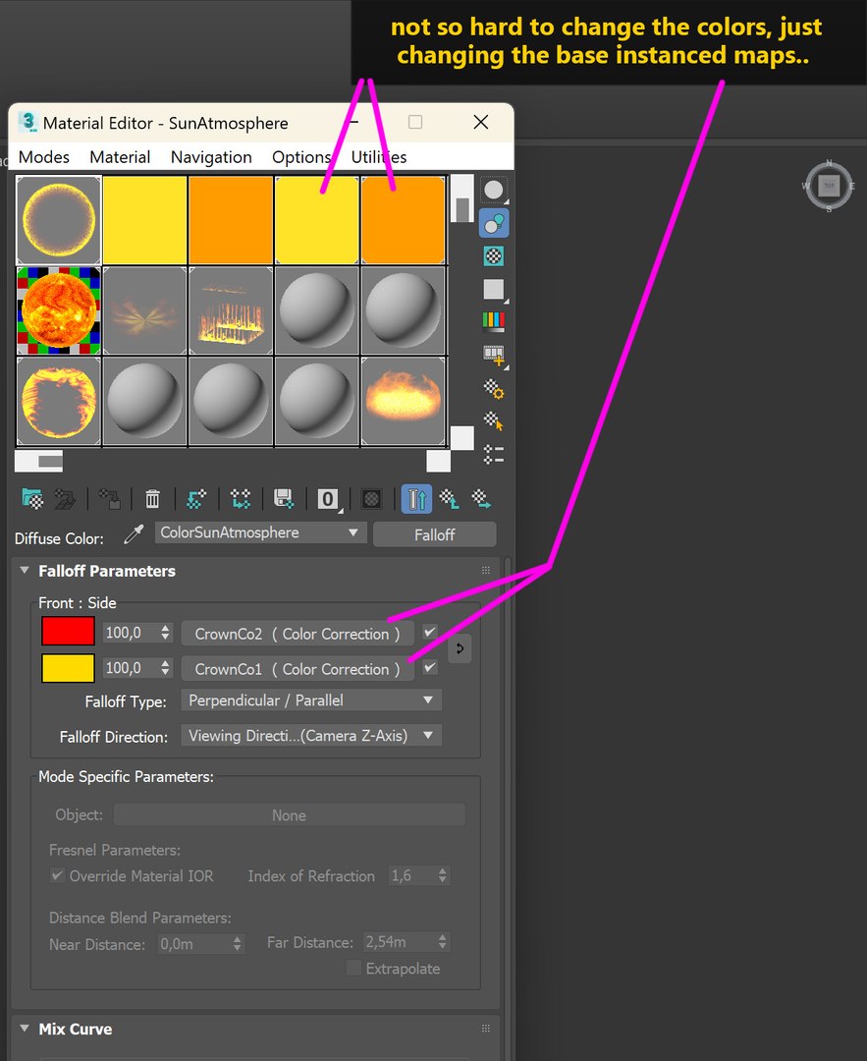The image size is (867, 1061).
Task: Open the Modes menu
Action: click(x=44, y=157)
